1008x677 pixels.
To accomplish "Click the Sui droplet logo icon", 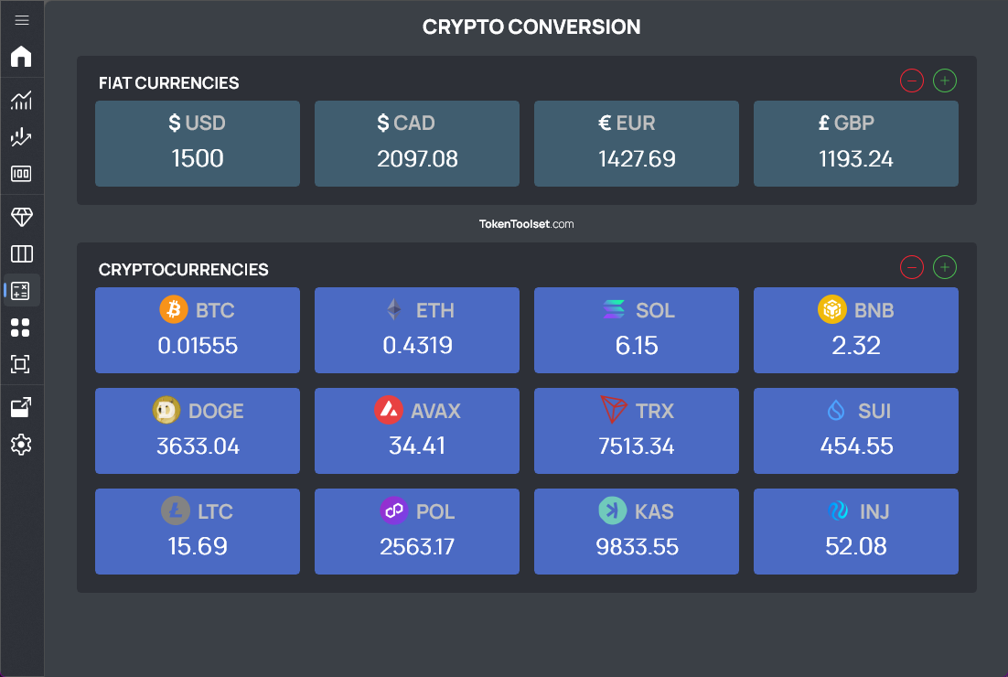I will point(836,410).
